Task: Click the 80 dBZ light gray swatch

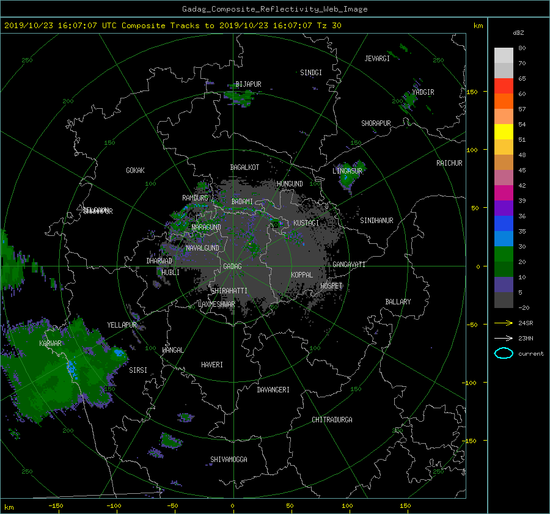Action: pos(504,55)
